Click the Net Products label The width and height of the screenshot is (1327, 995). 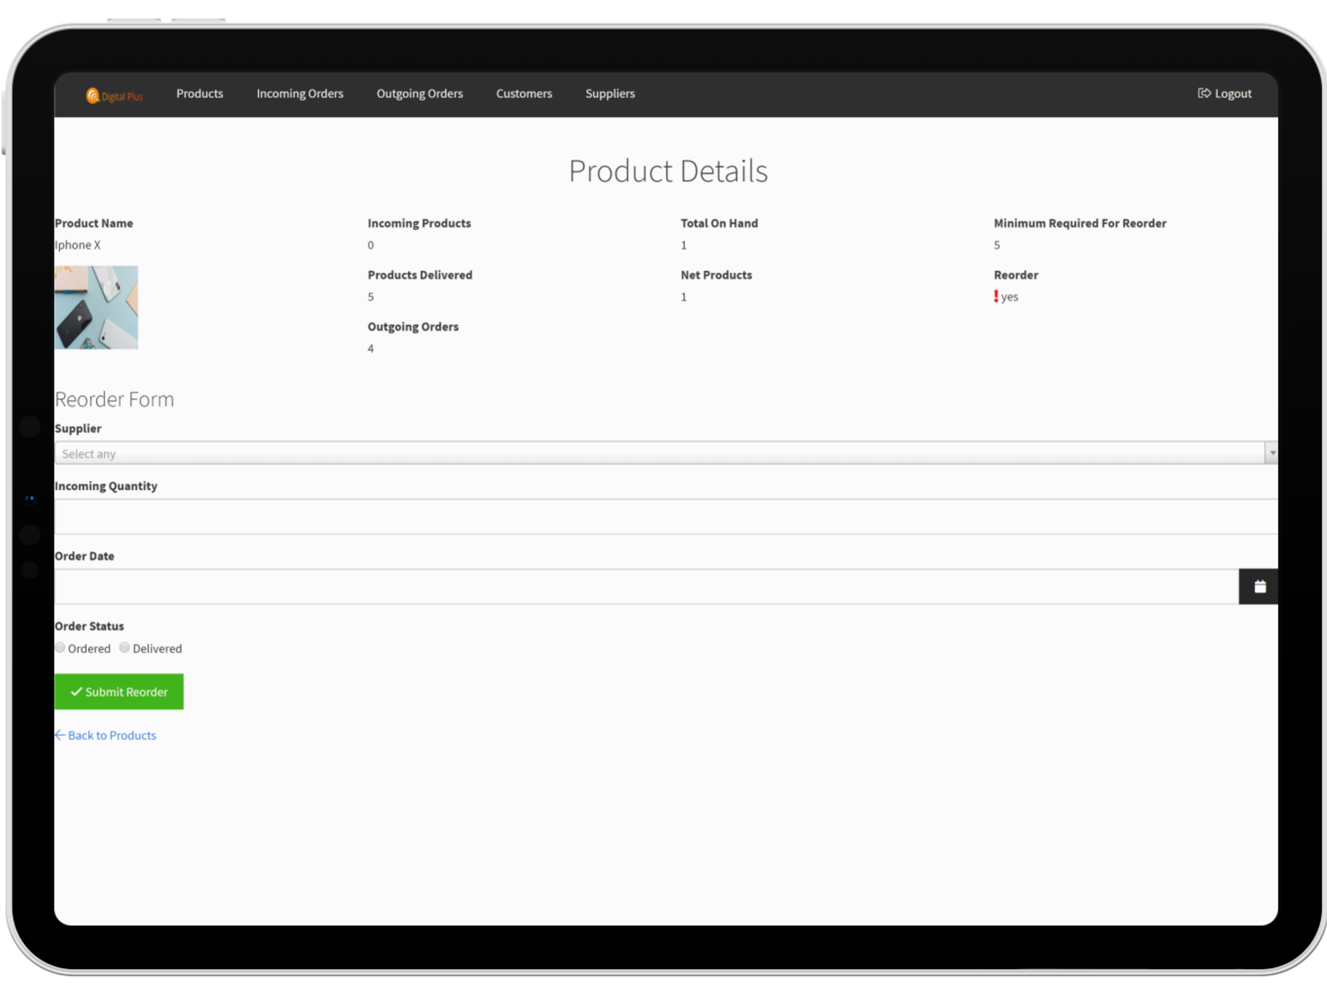(716, 275)
